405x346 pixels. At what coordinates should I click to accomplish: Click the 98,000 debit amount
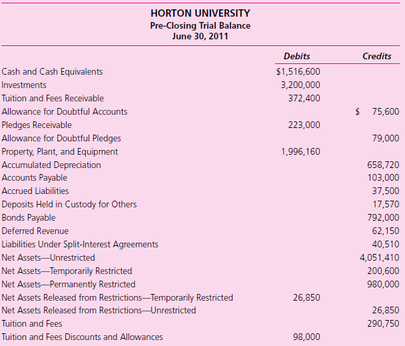(x=306, y=337)
